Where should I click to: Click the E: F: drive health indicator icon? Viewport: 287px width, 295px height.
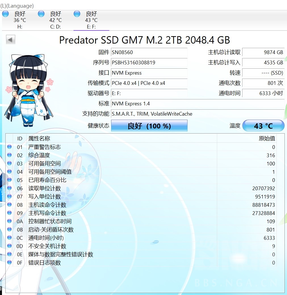pos(77,13)
